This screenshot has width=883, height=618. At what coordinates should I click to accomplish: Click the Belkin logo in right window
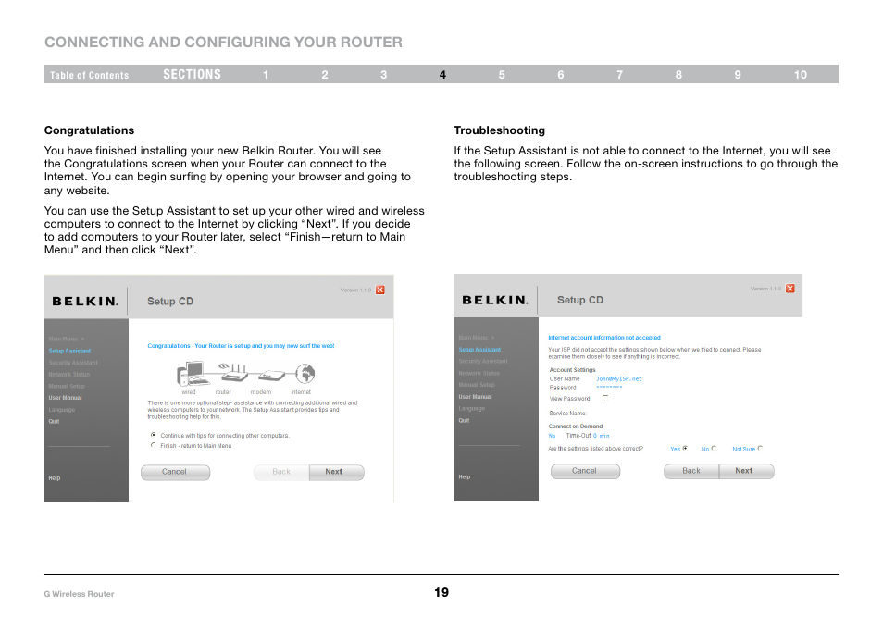pos(495,300)
